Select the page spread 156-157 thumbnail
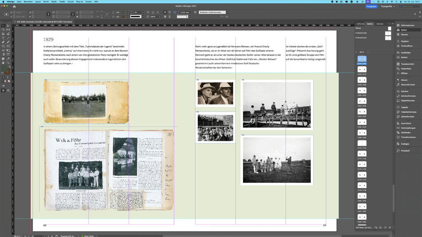This screenshot has width=422, height=237. (362, 70)
